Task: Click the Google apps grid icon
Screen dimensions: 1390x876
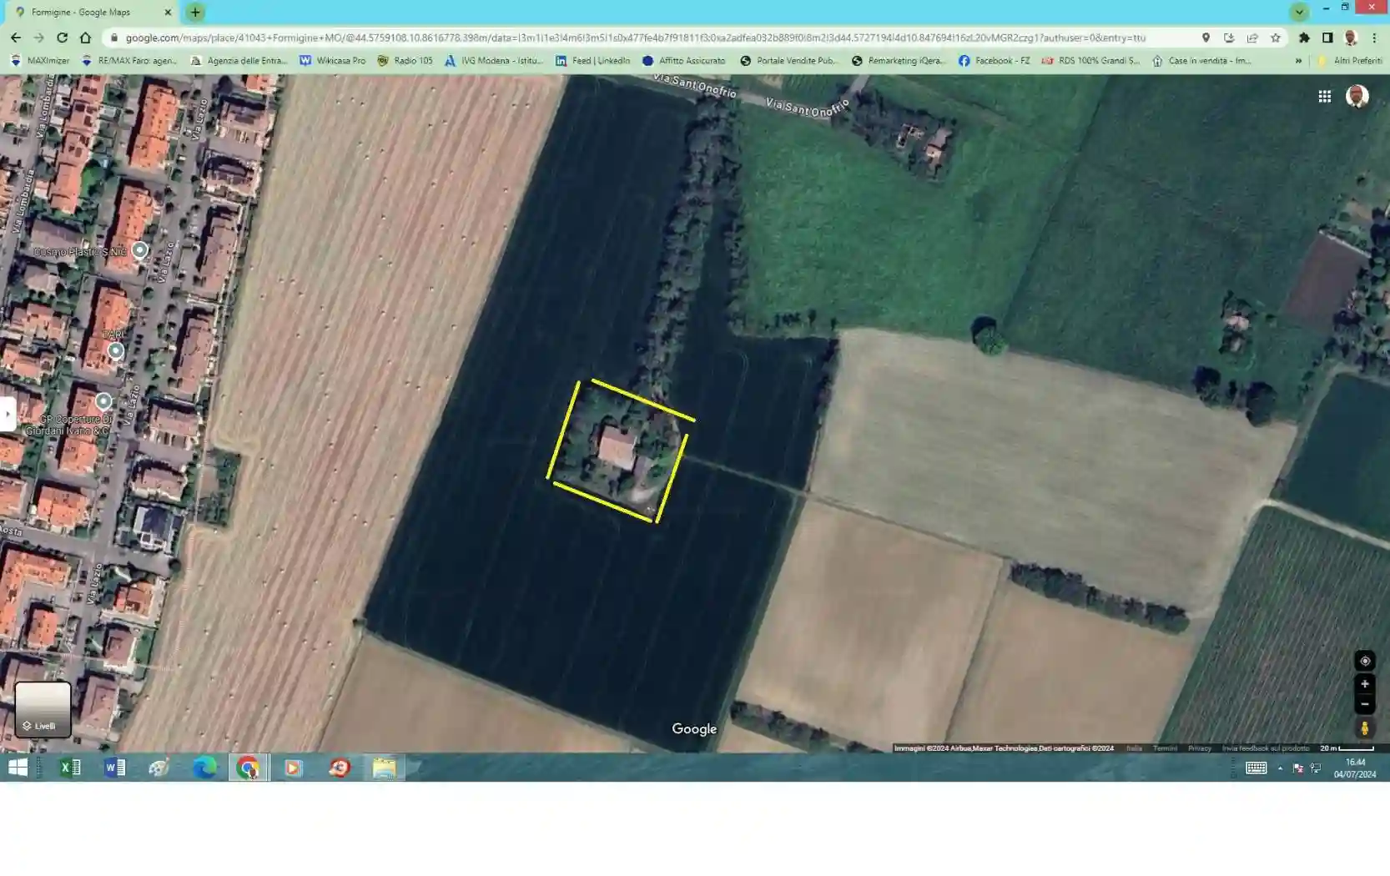Action: (x=1324, y=97)
